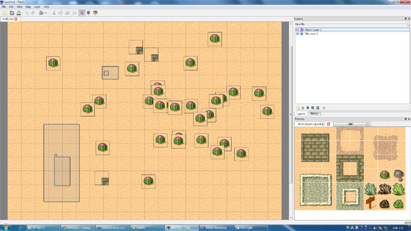411x231 pixels.
Task: Close the desert tileset tab red X
Action: tap(329, 124)
